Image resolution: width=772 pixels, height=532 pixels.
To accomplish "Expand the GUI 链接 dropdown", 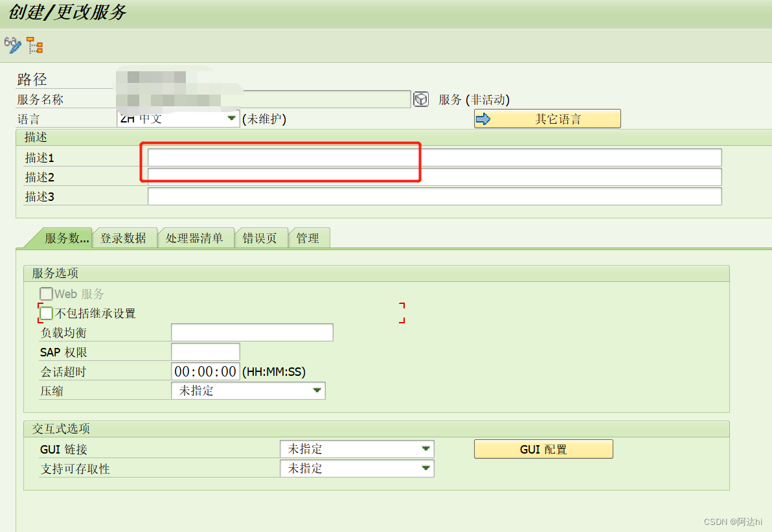I will pyautogui.click(x=426, y=448).
